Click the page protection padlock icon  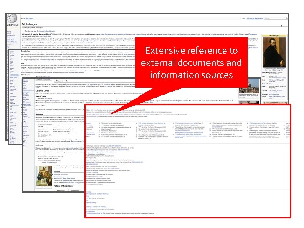282,25
